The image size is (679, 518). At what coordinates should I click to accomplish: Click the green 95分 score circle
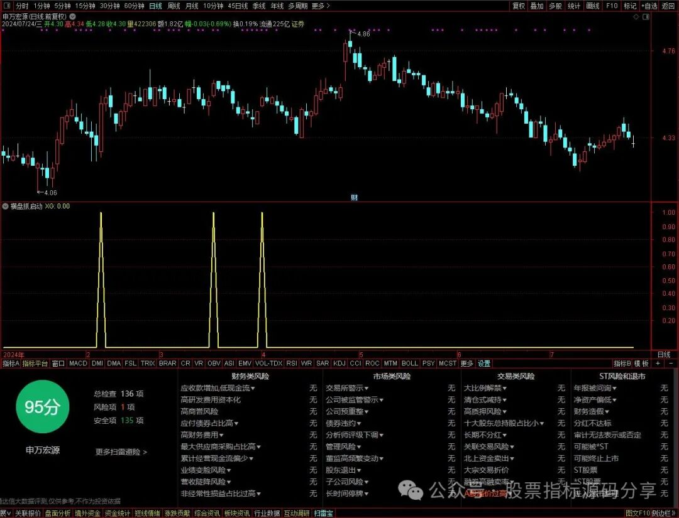point(41,407)
